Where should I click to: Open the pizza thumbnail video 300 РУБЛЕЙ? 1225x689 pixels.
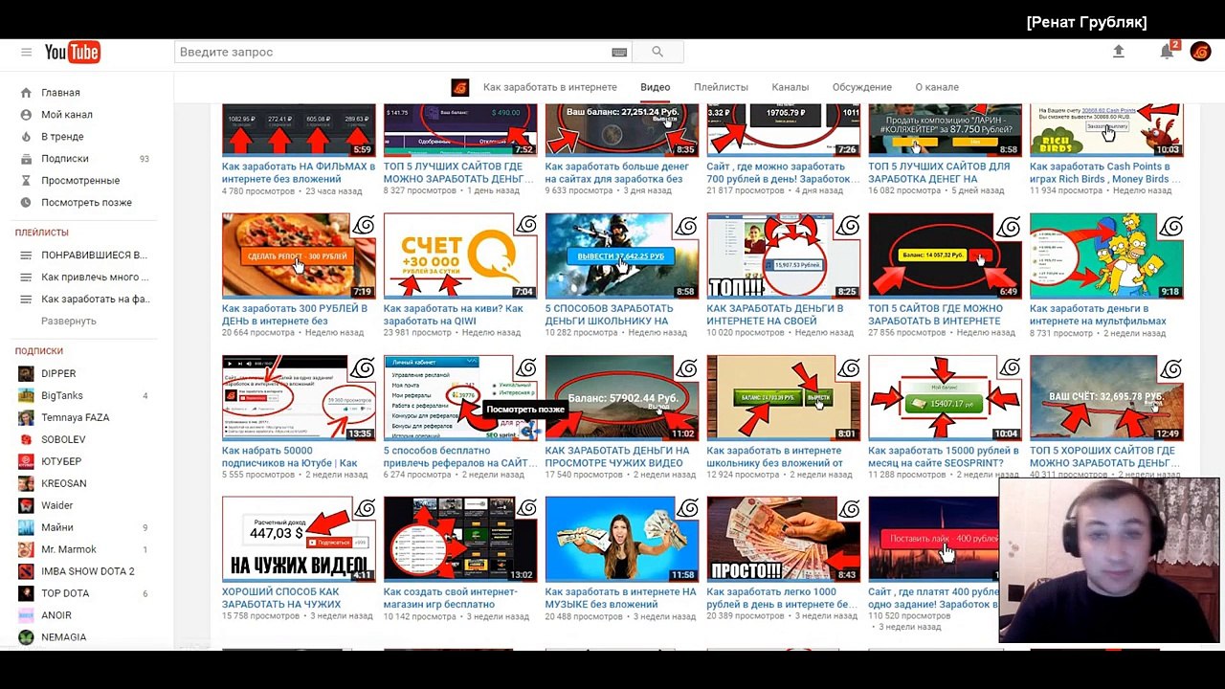tap(299, 256)
